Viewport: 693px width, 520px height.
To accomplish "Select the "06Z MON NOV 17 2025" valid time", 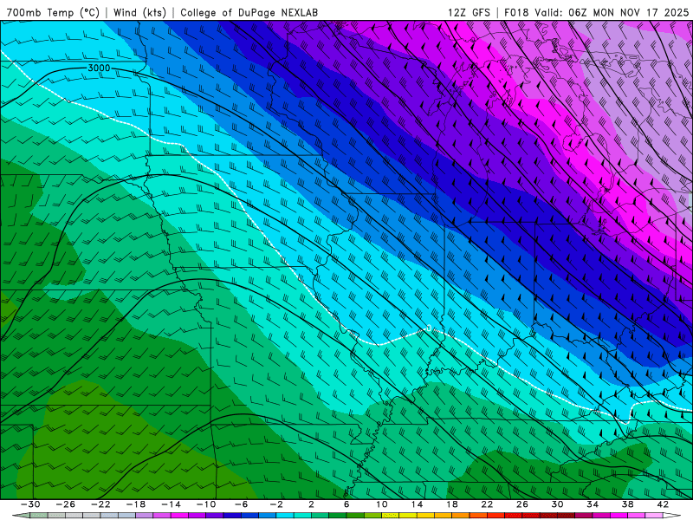I will click(x=629, y=12).
